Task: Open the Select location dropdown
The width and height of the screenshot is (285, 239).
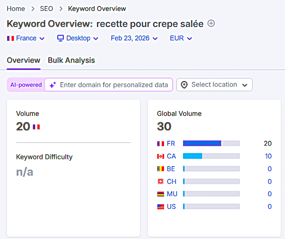Action: click(214, 85)
